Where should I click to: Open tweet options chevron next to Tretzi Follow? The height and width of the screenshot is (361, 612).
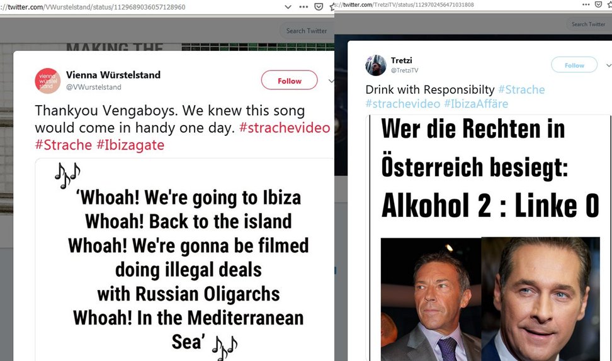point(608,65)
